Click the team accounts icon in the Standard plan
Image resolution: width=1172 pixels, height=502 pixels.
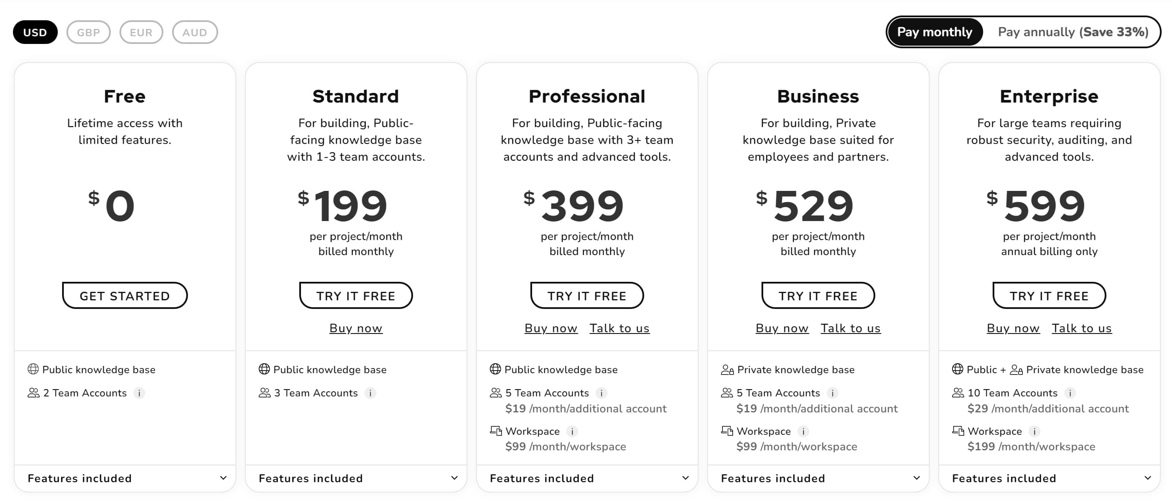coord(263,393)
